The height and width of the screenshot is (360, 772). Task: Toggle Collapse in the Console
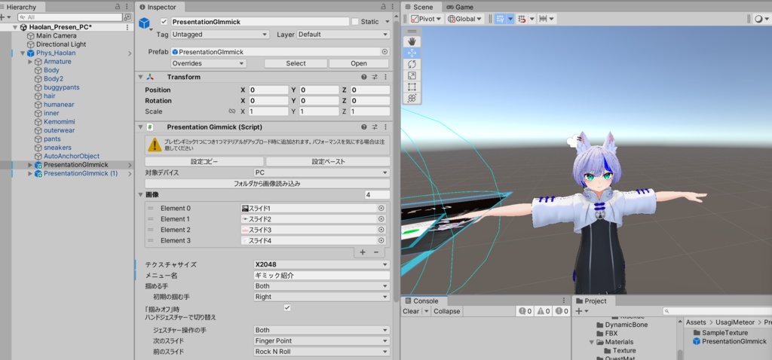tap(446, 311)
